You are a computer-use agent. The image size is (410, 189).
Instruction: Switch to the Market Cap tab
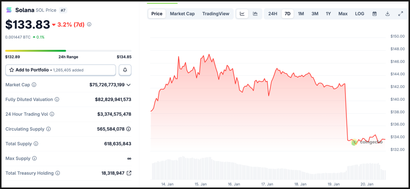(182, 14)
